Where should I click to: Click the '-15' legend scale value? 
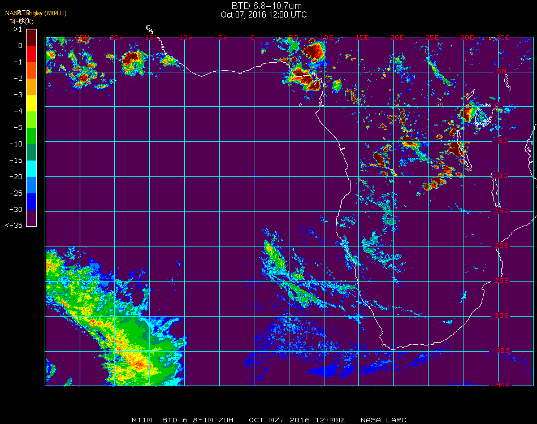coord(16,161)
